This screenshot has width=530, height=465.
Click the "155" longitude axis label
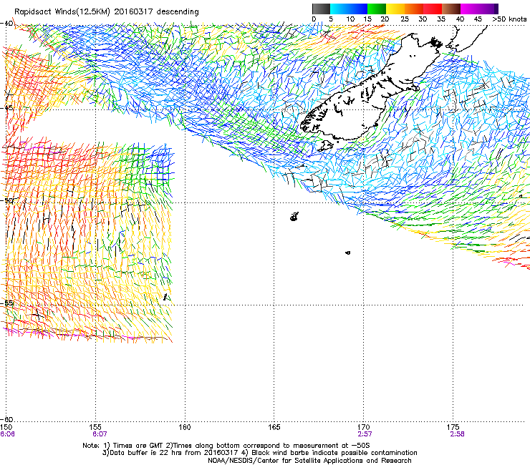pos(95,428)
